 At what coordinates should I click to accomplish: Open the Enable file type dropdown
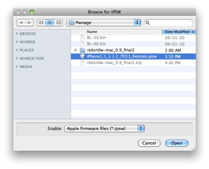coord(104,129)
